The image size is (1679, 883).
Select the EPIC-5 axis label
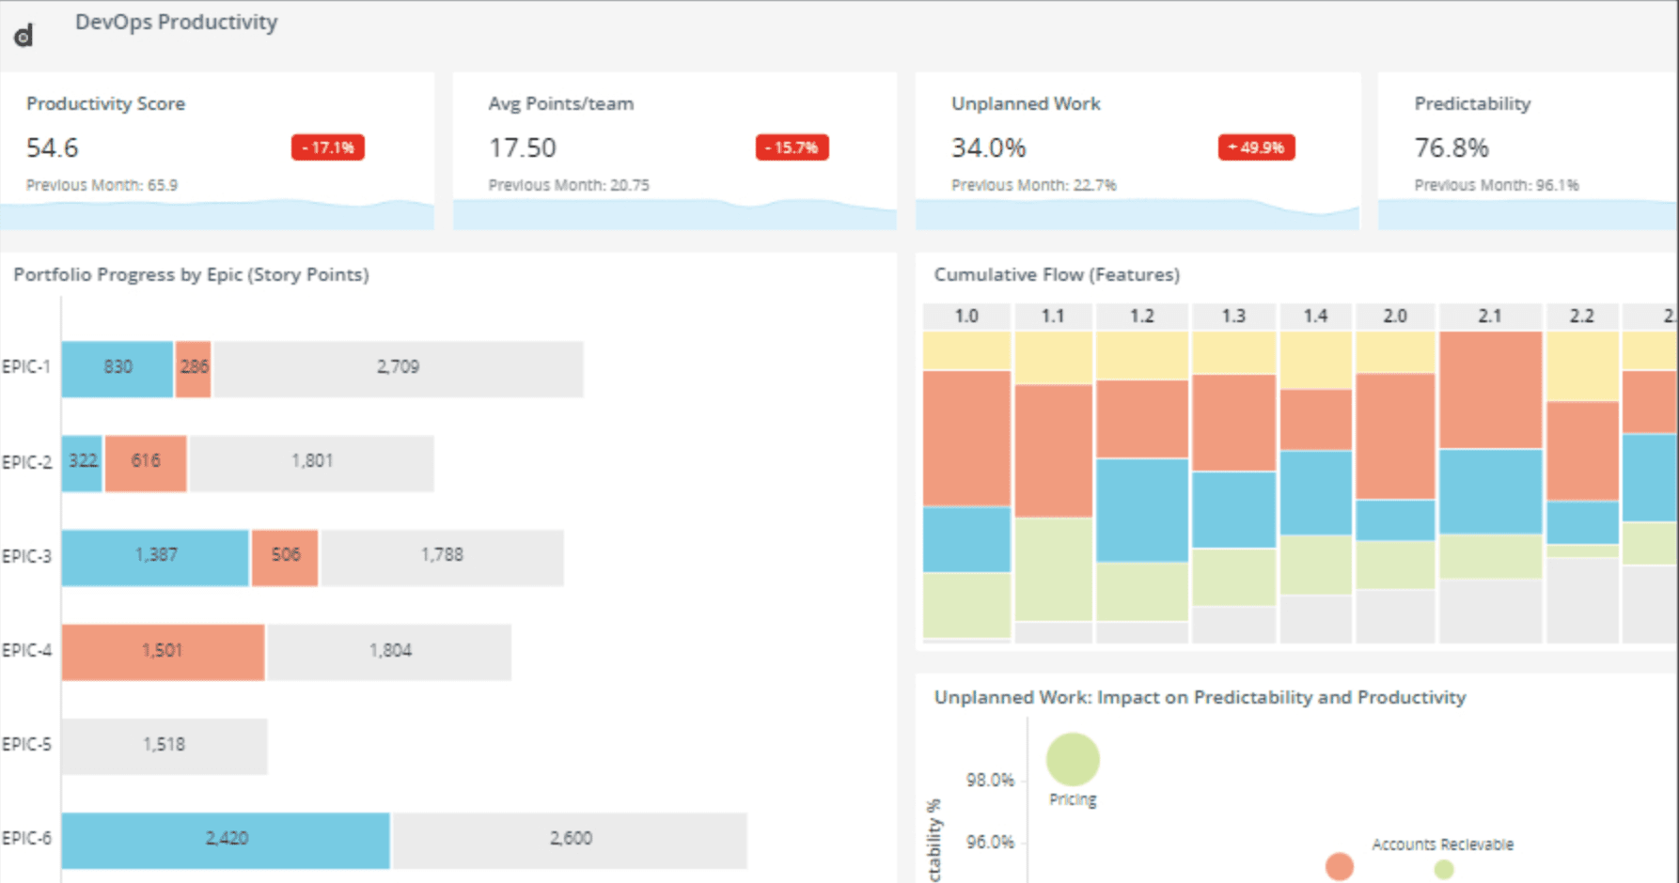(x=26, y=744)
